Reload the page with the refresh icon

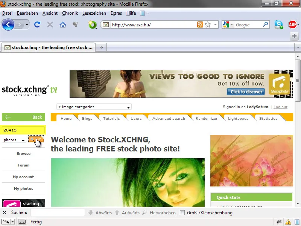[x=37, y=24]
